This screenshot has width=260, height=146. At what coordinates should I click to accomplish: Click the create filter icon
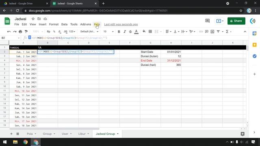click(x=218, y=32)
